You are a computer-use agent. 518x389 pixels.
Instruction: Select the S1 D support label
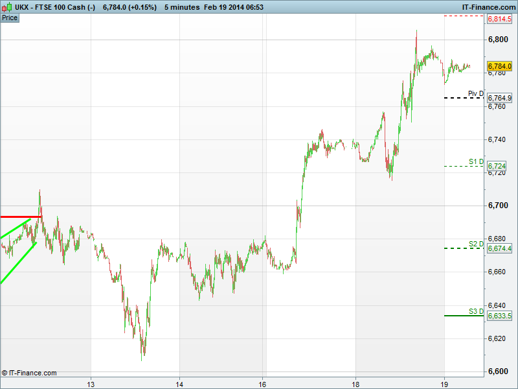[x=476, y=161]
